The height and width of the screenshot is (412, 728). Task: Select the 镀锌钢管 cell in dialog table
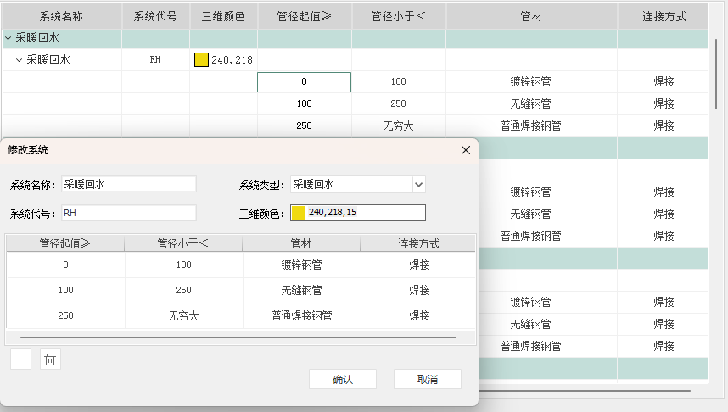coord(301,265)
